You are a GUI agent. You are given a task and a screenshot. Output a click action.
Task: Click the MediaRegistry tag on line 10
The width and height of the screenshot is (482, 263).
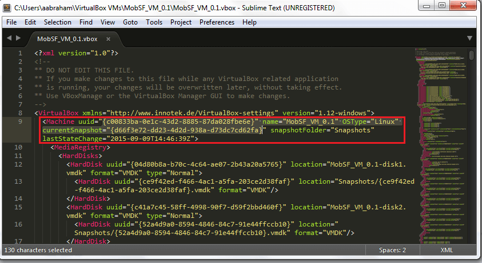(x=78, y=147)
